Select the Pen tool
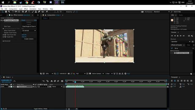The width and height of the screenshot is (195, 110). 26,12
